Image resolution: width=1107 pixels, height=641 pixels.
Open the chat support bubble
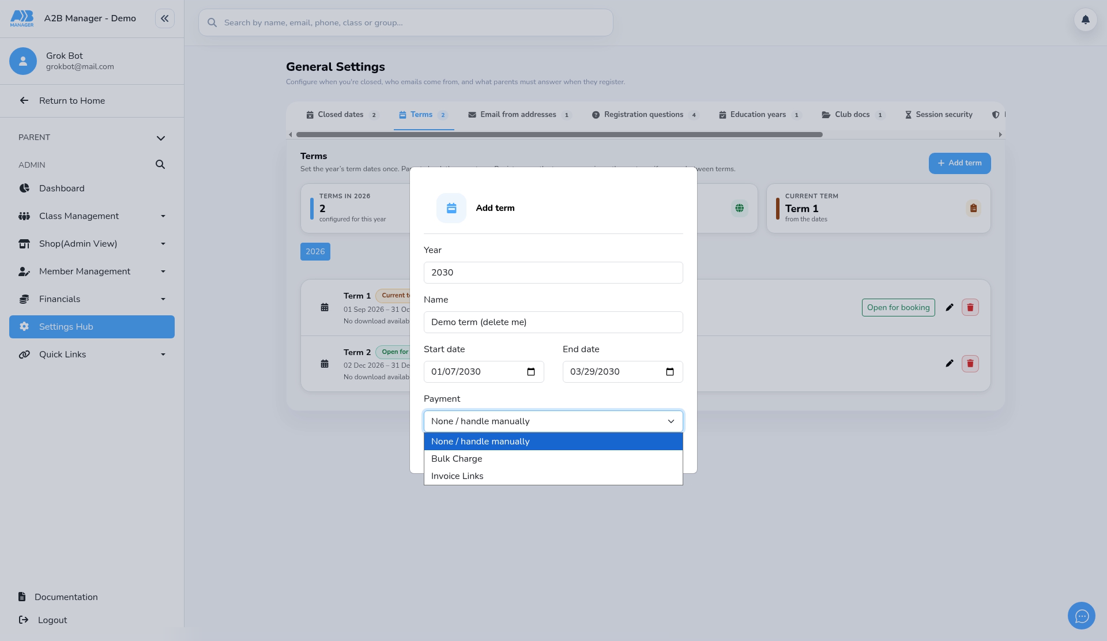coord(1082,616)
